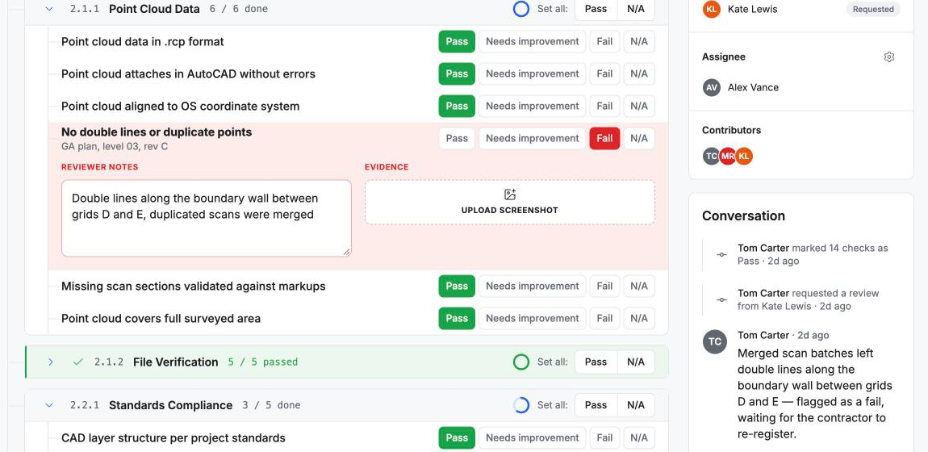
Task: Mark OS coordinate check N/A
Action: tap(638, 106)
